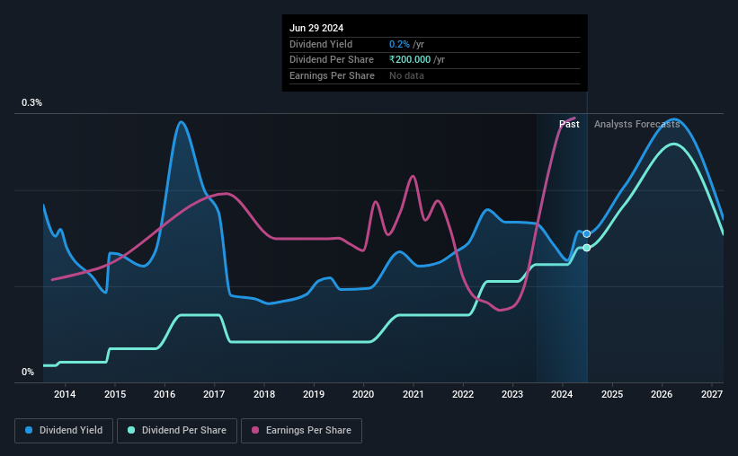
Task: Click the 2021 x-axis year label
Action: (x=413, y=394)
